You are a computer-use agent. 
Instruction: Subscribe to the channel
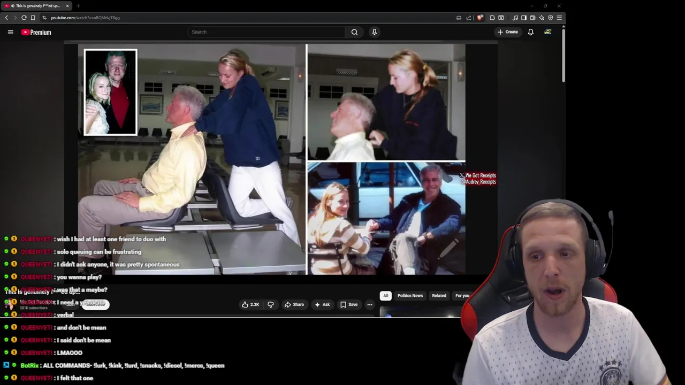point(95,304)
